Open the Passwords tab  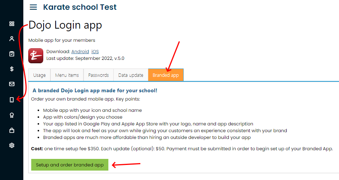98,75
